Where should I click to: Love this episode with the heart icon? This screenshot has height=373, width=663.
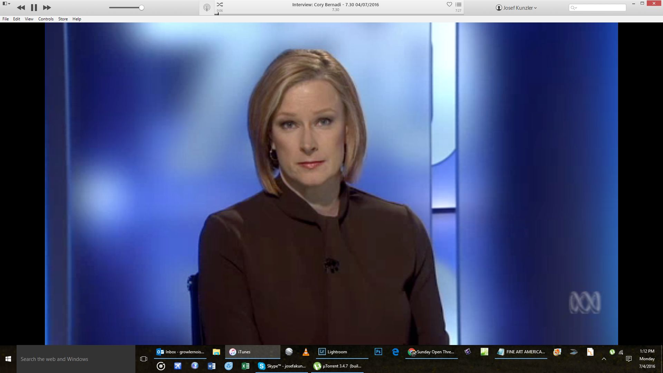(449, 4)
